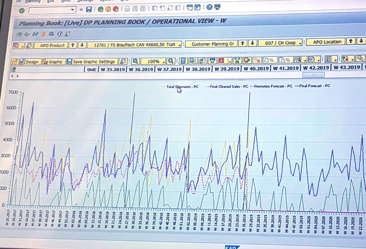
Task: Click the orange Exit icon
Action: tap(108, 10)
